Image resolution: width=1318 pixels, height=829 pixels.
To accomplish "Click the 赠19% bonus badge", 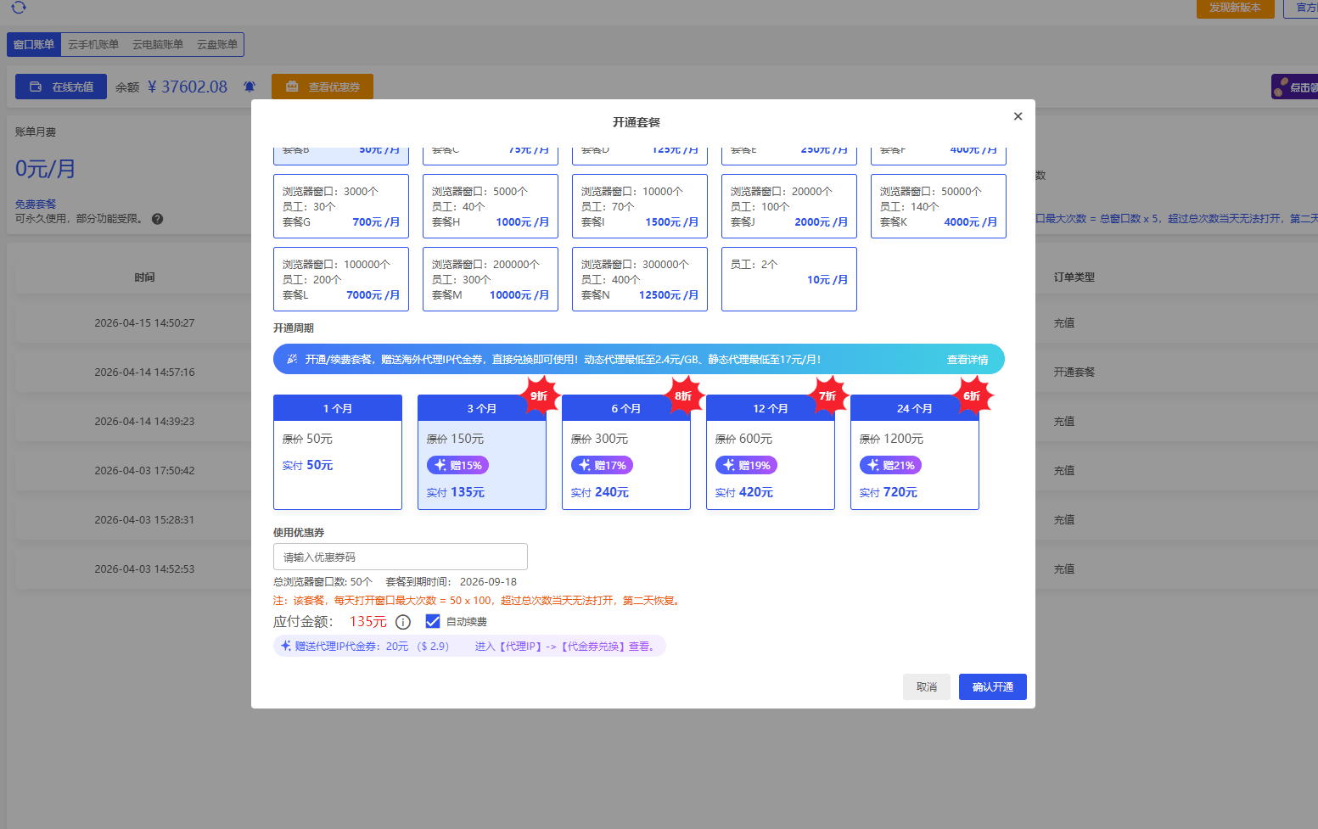I will click(746, 465).
